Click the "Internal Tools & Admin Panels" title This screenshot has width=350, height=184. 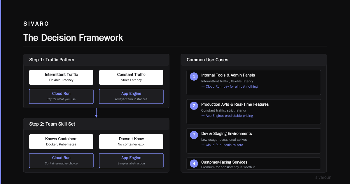(x=228, y=75)
